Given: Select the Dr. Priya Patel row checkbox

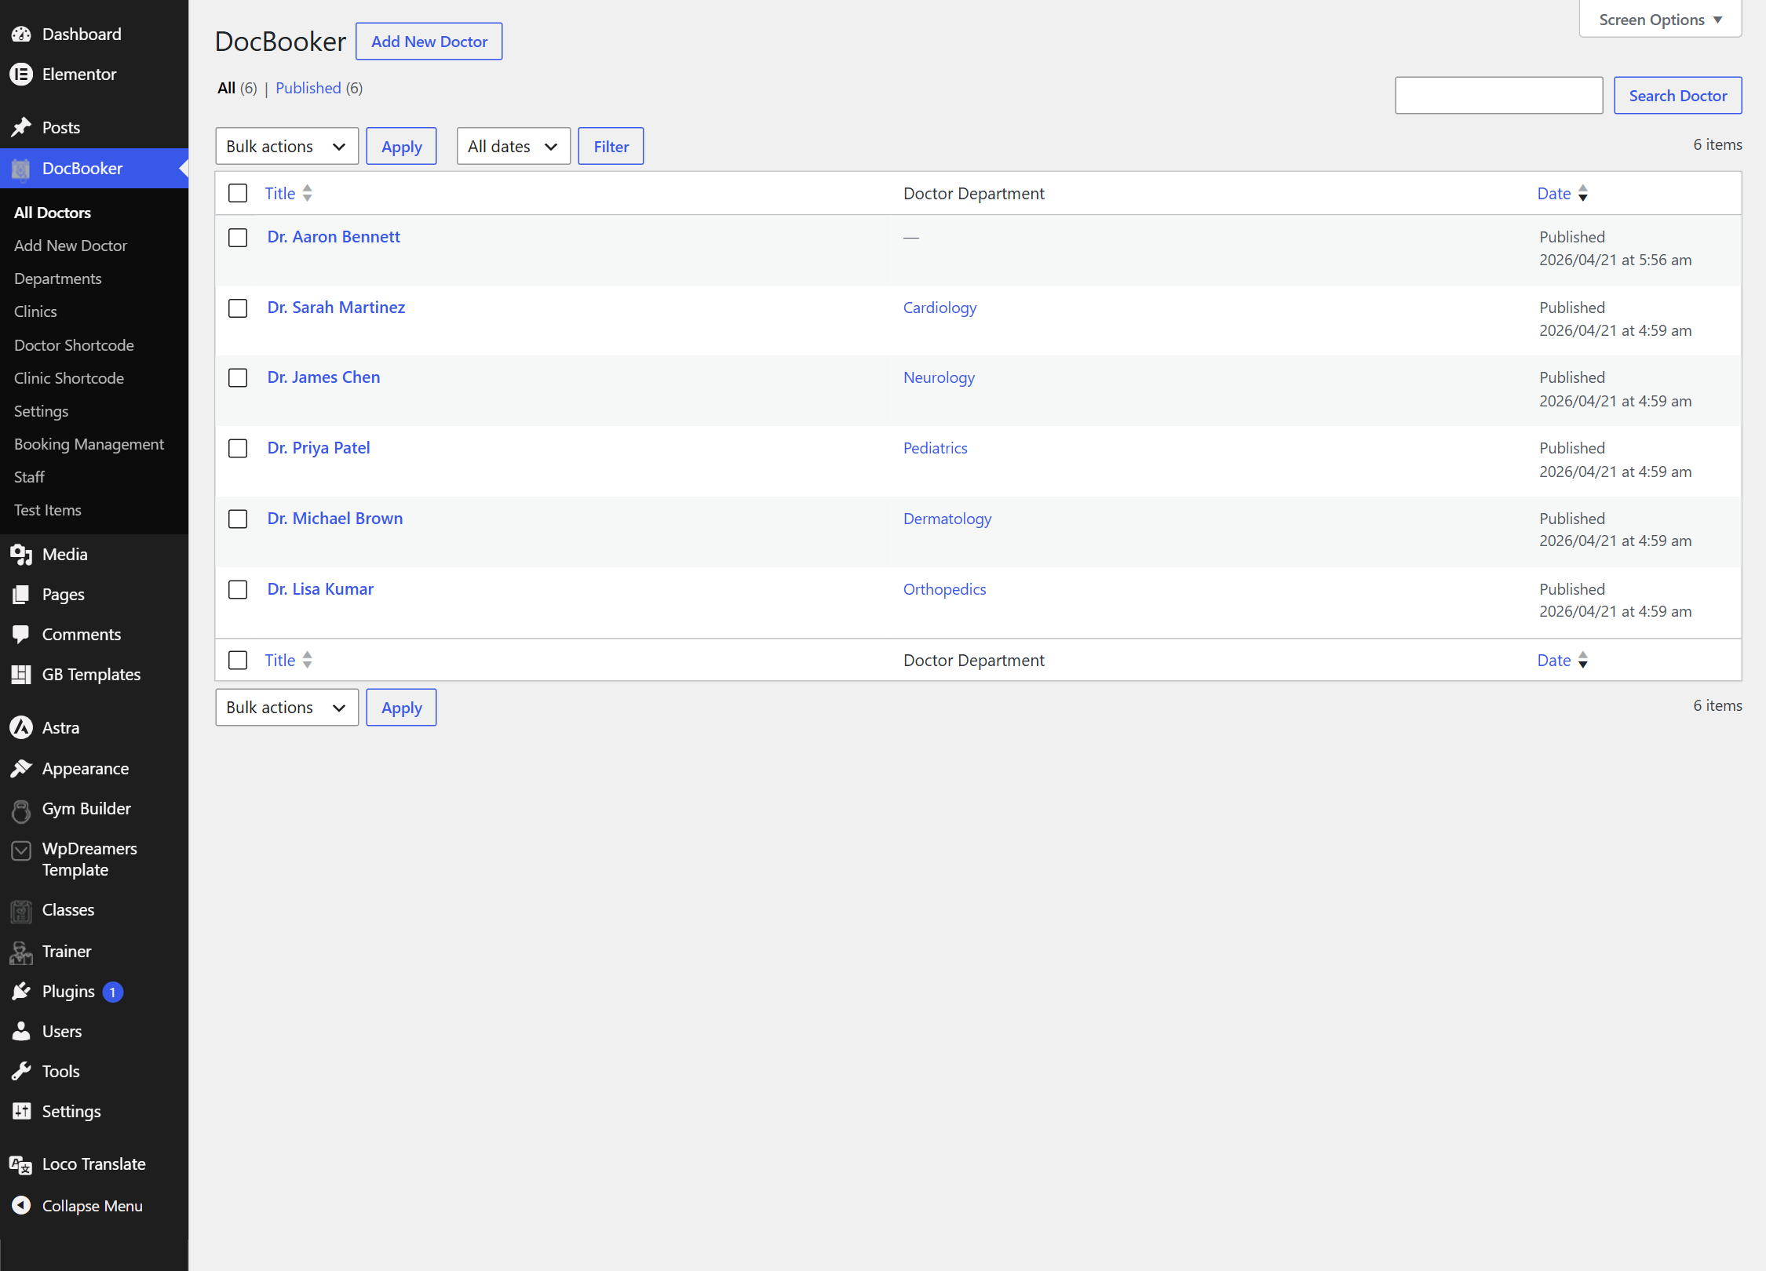Looking at the screenshot, I should pos(238,449).
